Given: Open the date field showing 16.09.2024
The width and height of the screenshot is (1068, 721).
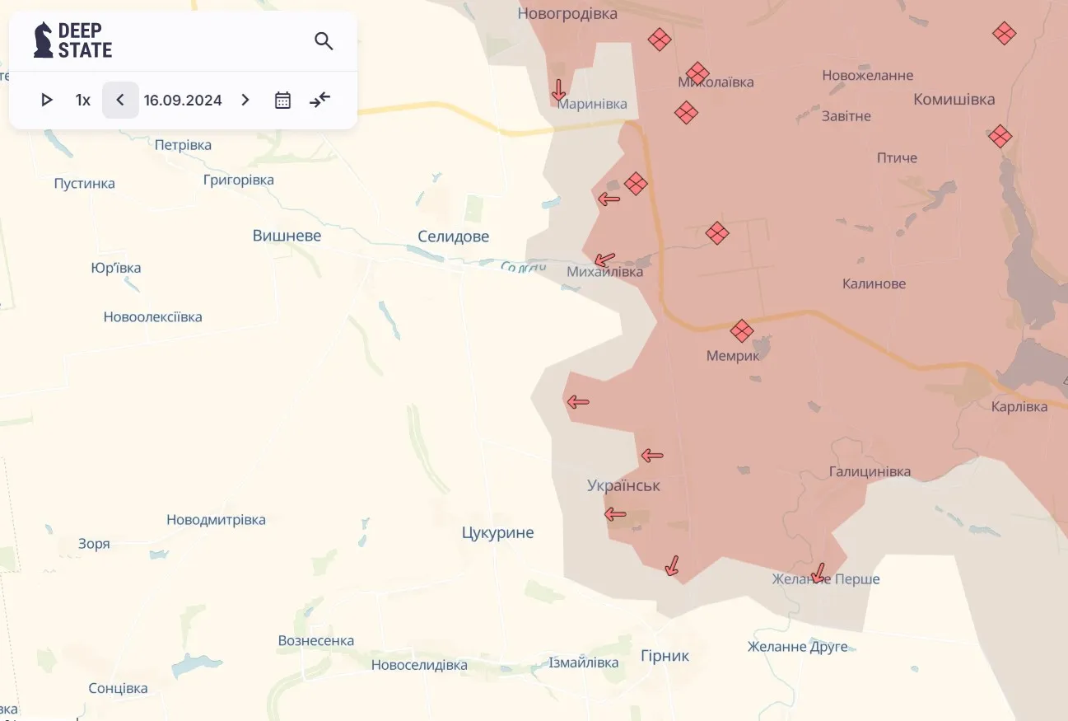Looking at the screenshot, I should 183,100.
